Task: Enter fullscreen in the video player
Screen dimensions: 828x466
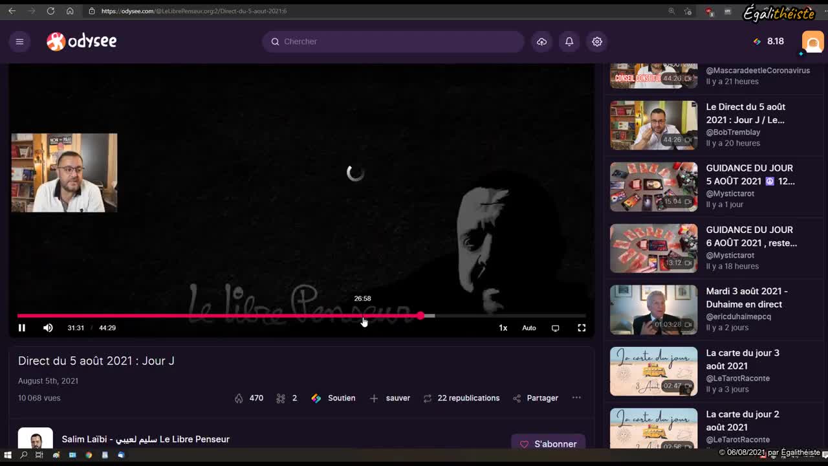Action: [582, 327]
